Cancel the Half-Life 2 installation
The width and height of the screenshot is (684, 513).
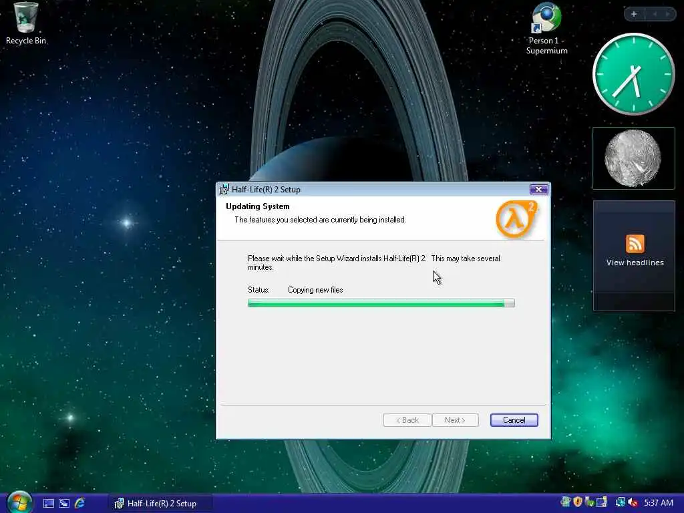(514, 420)
